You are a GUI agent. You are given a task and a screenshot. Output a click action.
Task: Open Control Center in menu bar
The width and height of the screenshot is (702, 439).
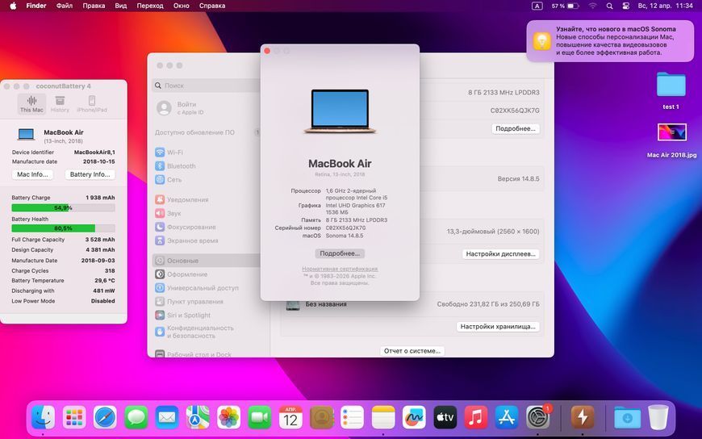(x=626, y=6)
